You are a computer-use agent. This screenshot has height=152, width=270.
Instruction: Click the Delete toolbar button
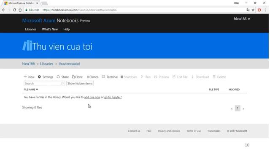coord(219,77)
